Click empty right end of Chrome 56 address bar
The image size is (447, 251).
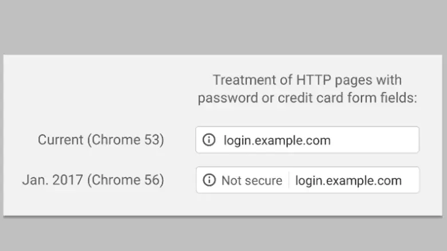click(412, 181)
